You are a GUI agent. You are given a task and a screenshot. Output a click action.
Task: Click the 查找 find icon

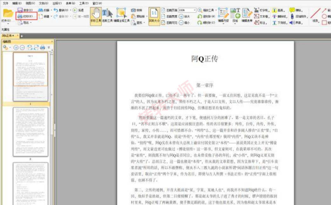[x=133, y=22]
